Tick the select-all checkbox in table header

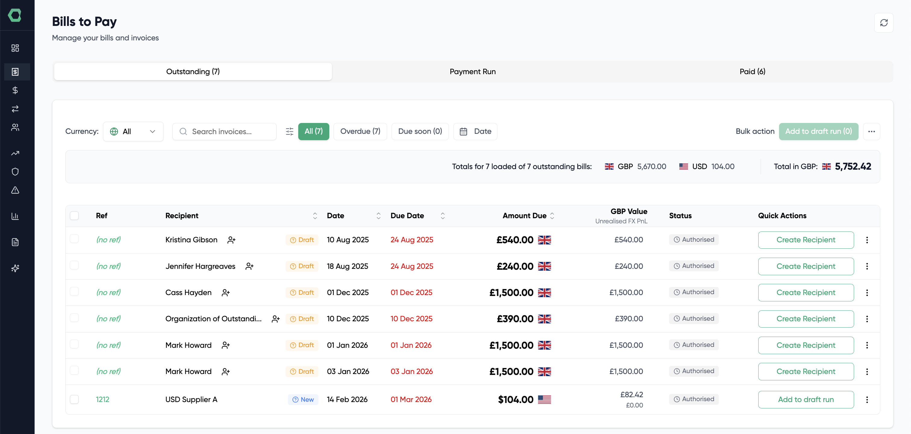click(75, 215)
